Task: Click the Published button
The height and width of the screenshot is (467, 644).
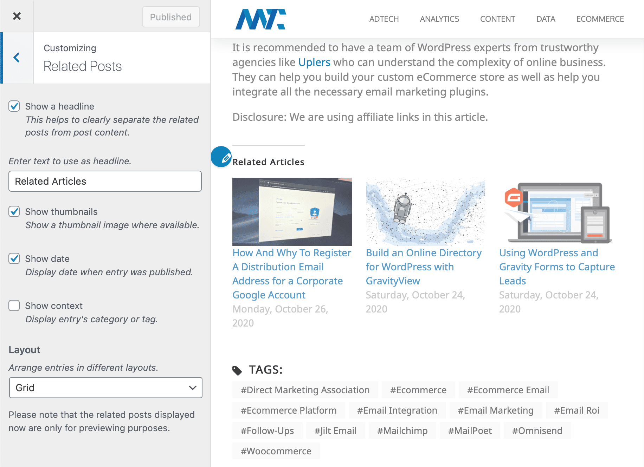Action: coord(171,17)
